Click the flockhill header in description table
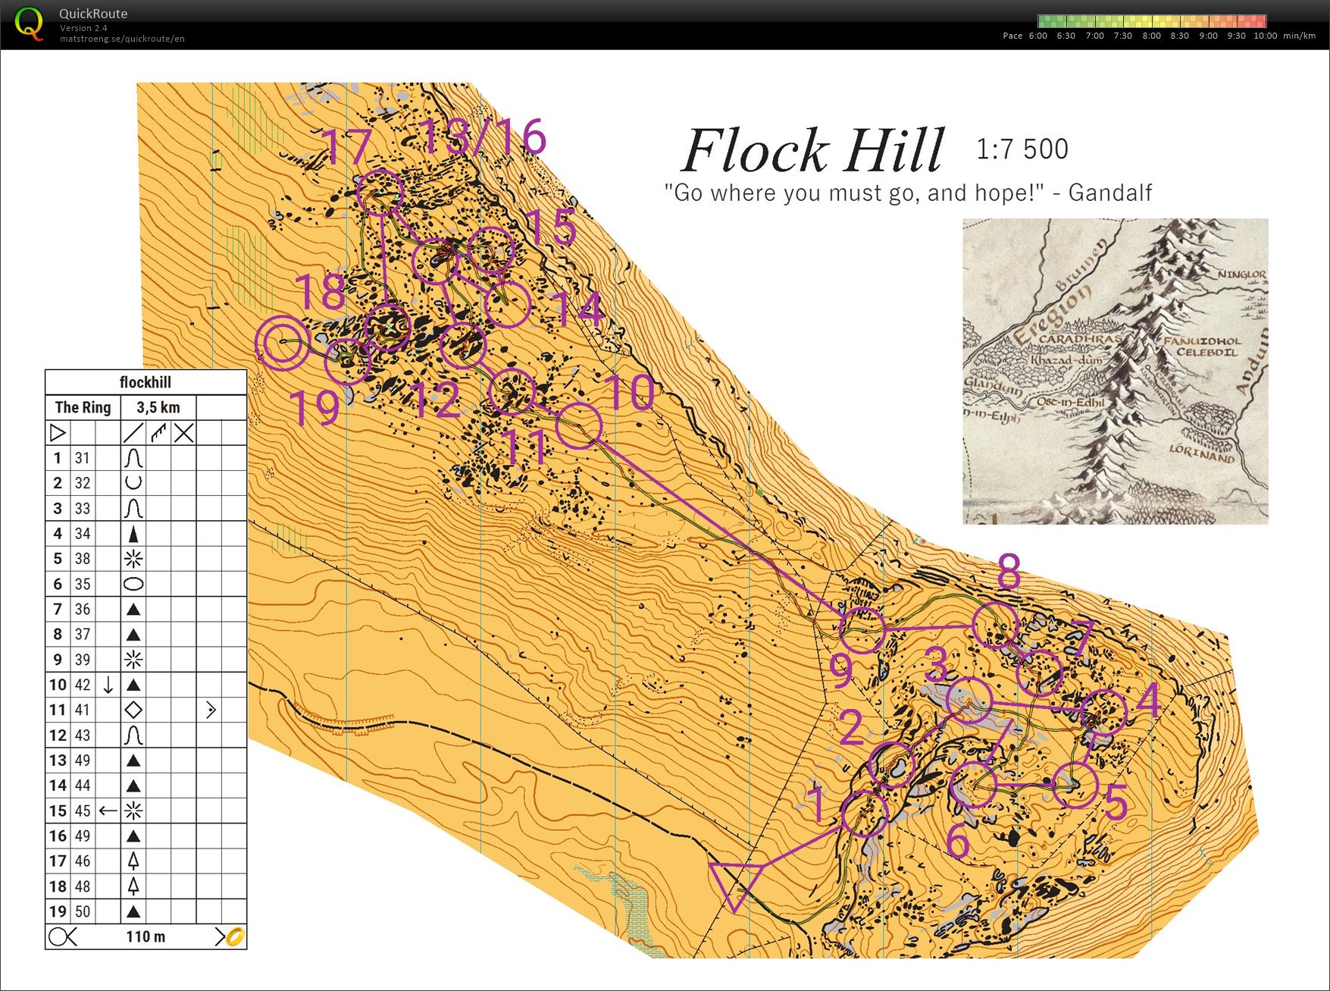Viewport: 1330px width, 991px height. point(146,382)
